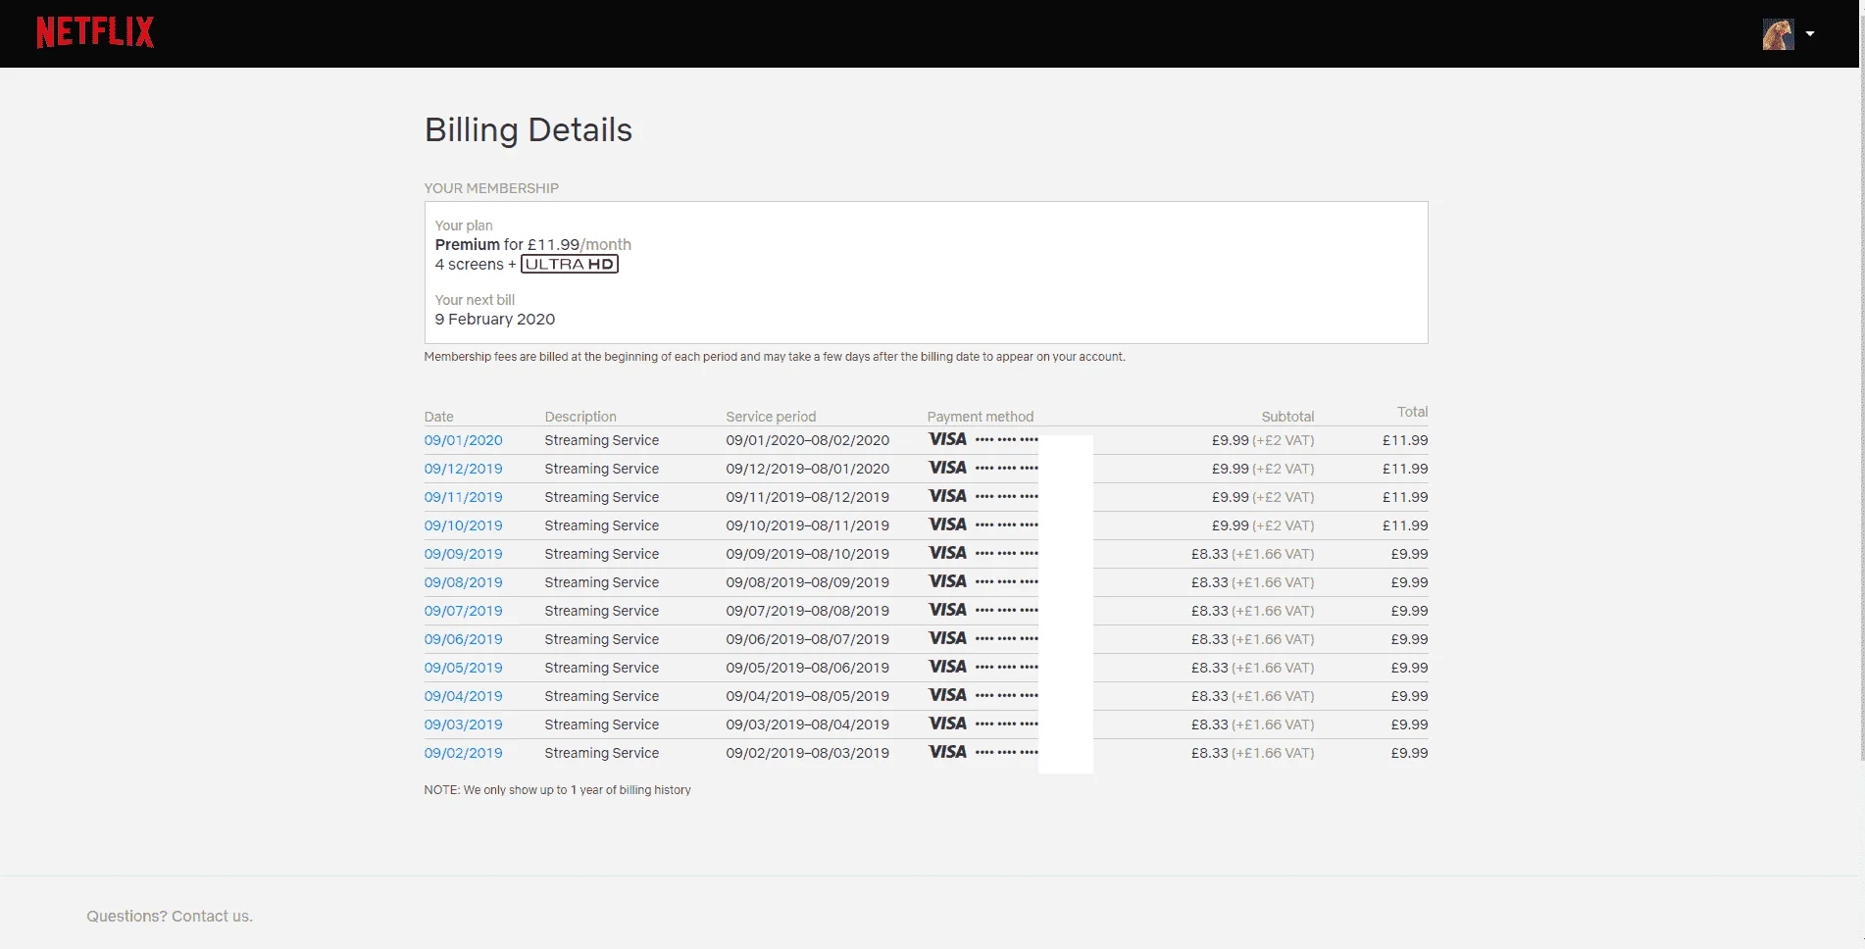This screenshot has width=1865, height=949.
Task: Click the Service period column header
Action: click(x=771, y=417)
